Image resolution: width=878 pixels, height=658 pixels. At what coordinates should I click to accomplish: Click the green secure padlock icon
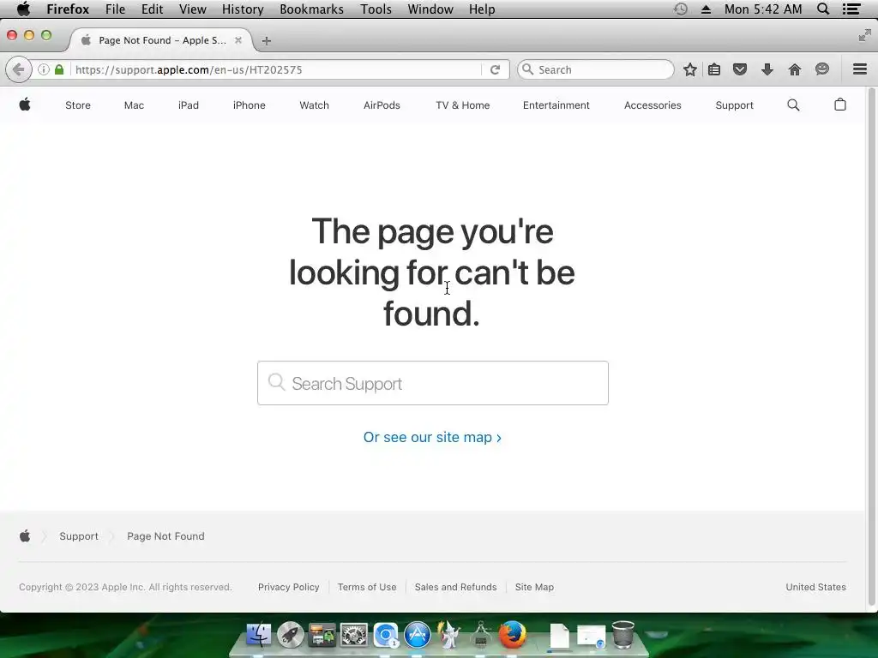[x=59, y=70]
